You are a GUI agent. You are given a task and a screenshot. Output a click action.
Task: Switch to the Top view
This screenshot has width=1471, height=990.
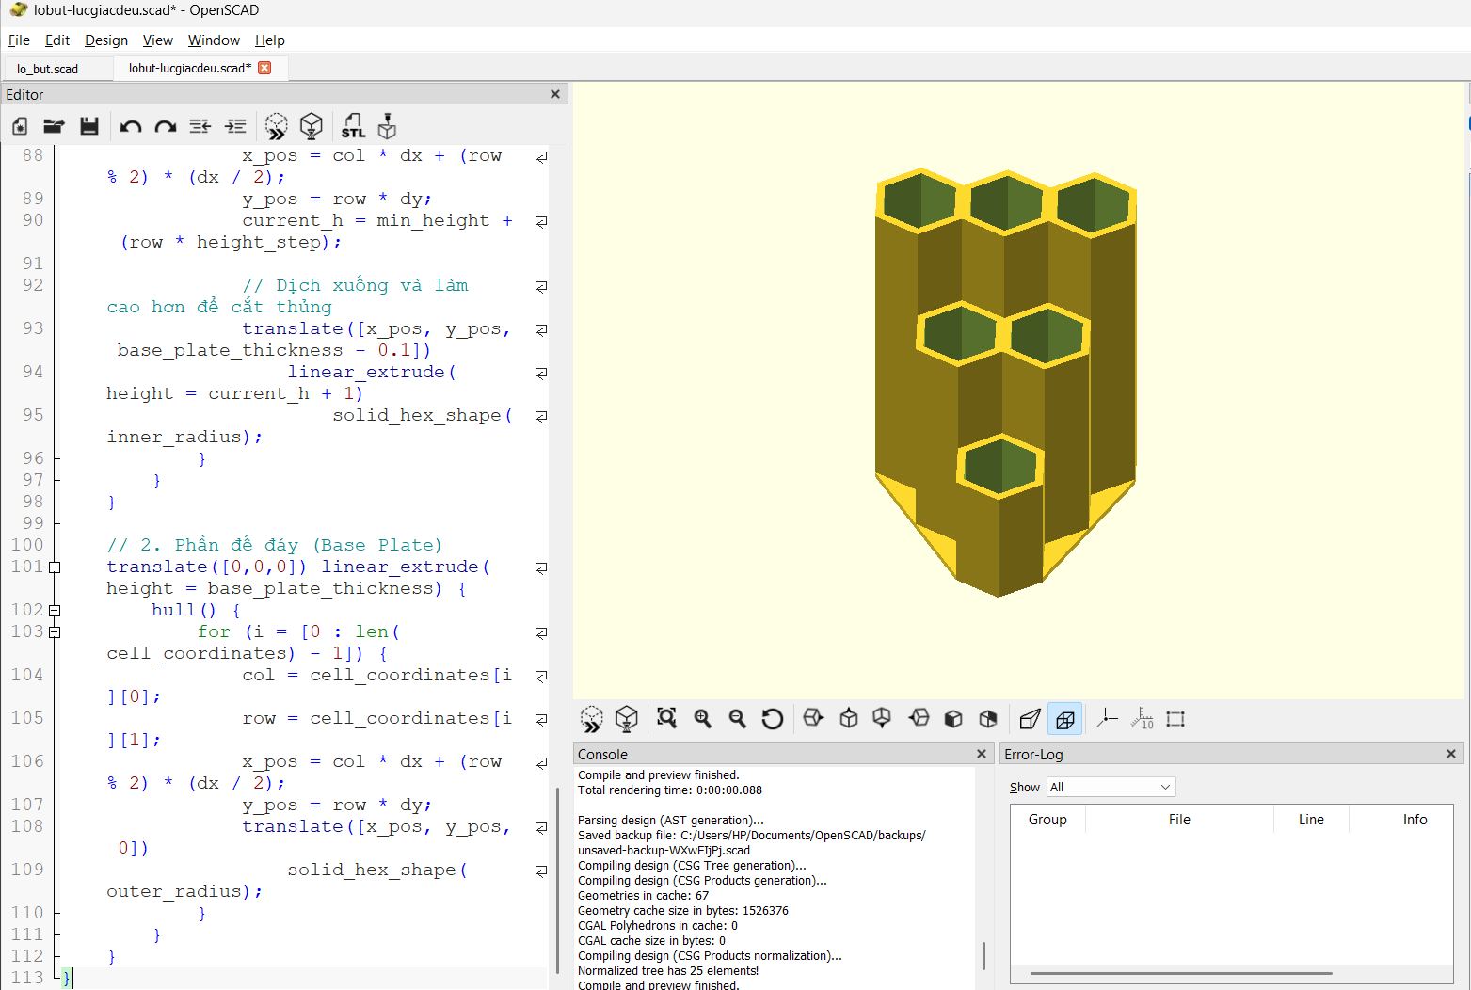(849, 719)
